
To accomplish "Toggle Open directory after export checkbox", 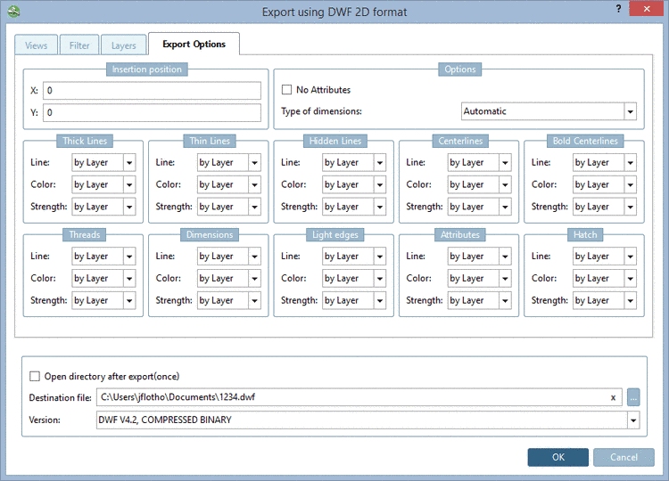I will tap(36, 376).
